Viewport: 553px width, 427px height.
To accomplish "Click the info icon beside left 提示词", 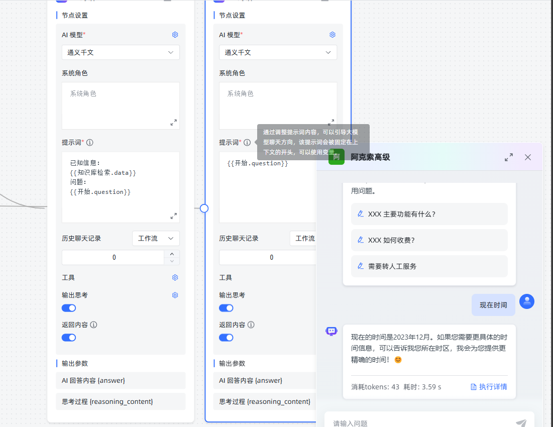I will 90,143.
